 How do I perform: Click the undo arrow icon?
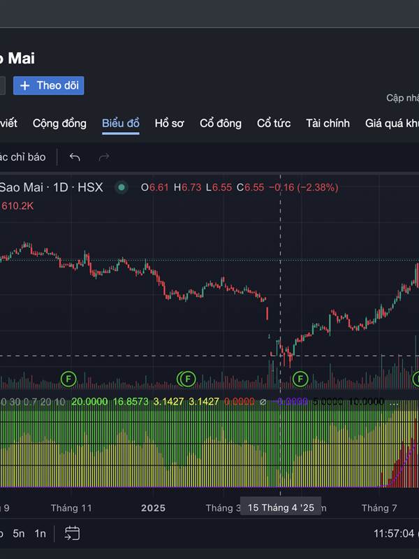click(x=75, y=157)
